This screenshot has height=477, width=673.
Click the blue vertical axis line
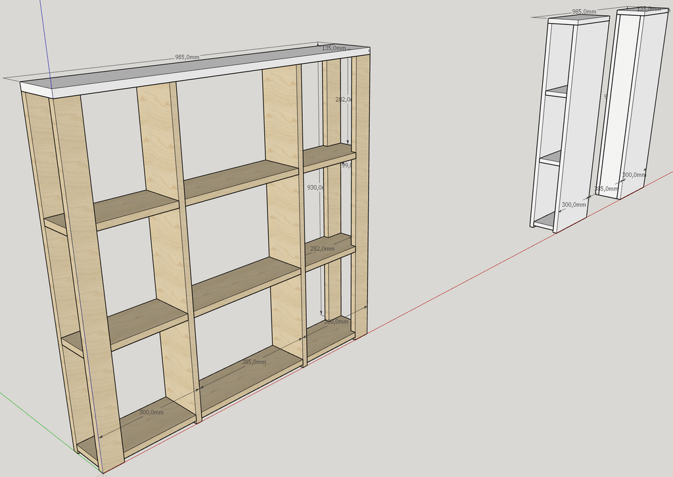[x=45, y=33]
